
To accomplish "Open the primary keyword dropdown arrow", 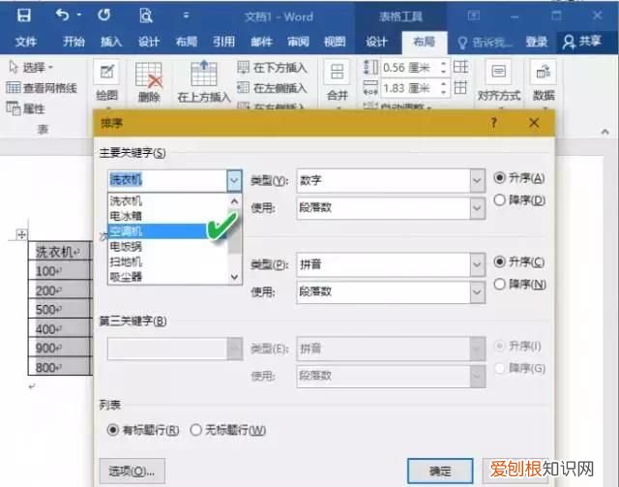I will click(x=234, y=181).
